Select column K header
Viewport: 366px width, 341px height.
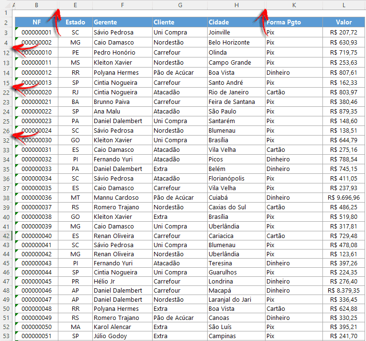pyautogui.click(x=294, y=5)
